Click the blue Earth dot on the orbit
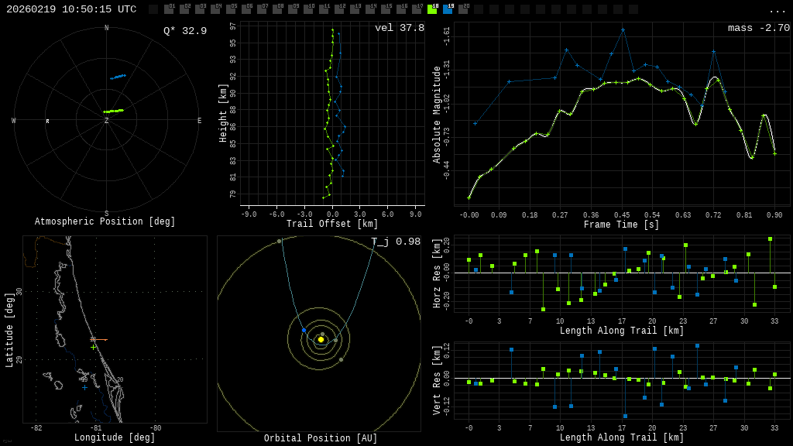 304,331
